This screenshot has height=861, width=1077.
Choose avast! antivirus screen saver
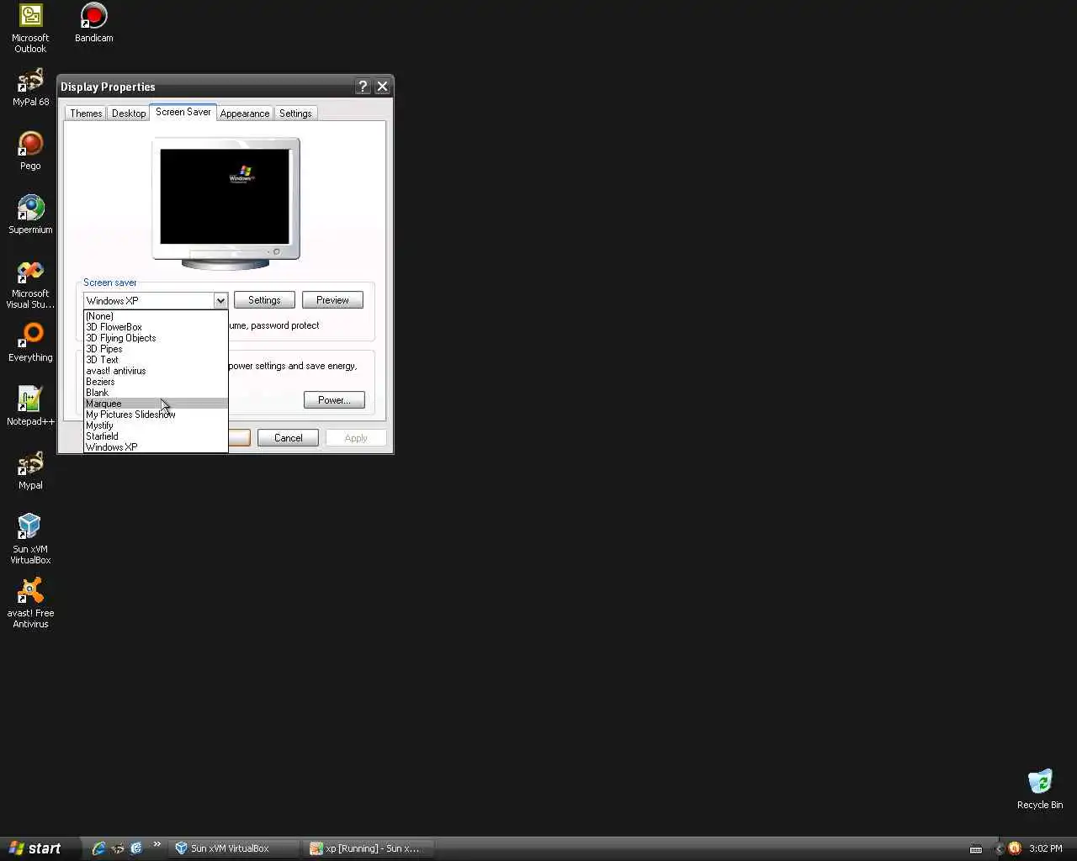click(156, 371)
